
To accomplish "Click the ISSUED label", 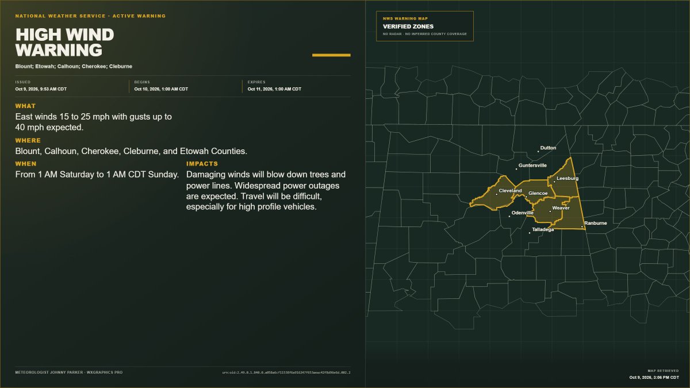I will 23,82.
